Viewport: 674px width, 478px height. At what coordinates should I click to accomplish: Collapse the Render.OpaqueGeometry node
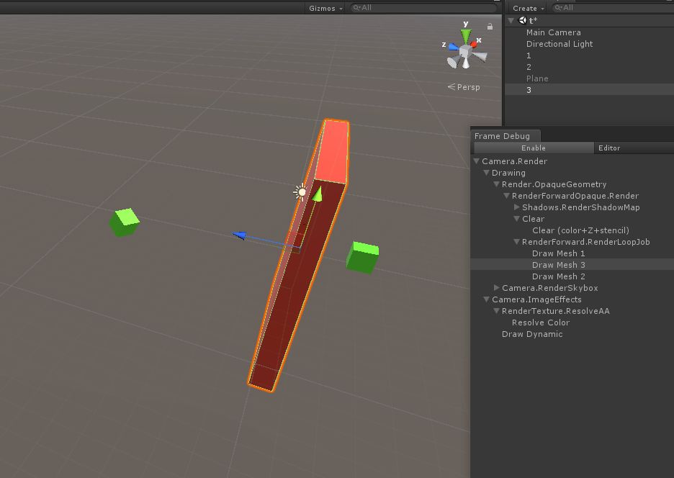click(x=496, y=184)
